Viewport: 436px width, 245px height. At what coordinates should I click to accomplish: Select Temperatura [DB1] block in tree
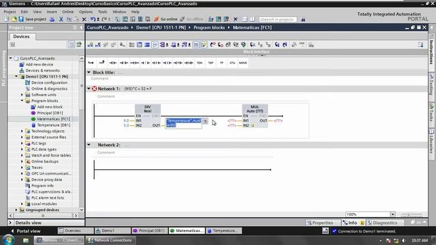click(x=54, y=125)
